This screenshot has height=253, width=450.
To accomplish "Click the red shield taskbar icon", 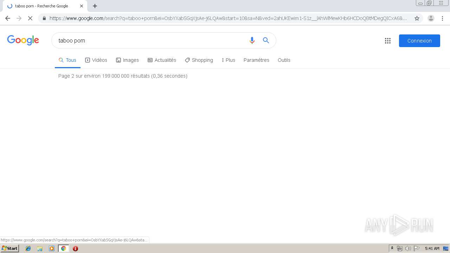I will click(75, 248).
